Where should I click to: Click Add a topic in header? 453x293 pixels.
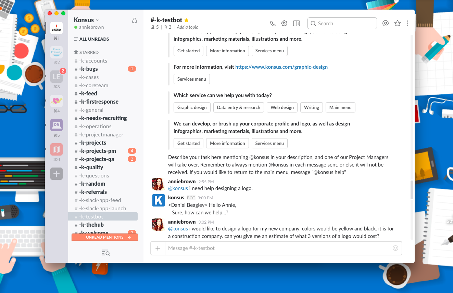187,27
